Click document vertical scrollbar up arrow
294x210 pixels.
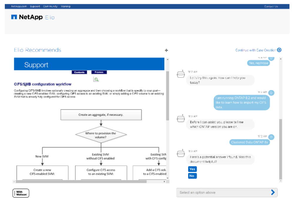(168, 59)
